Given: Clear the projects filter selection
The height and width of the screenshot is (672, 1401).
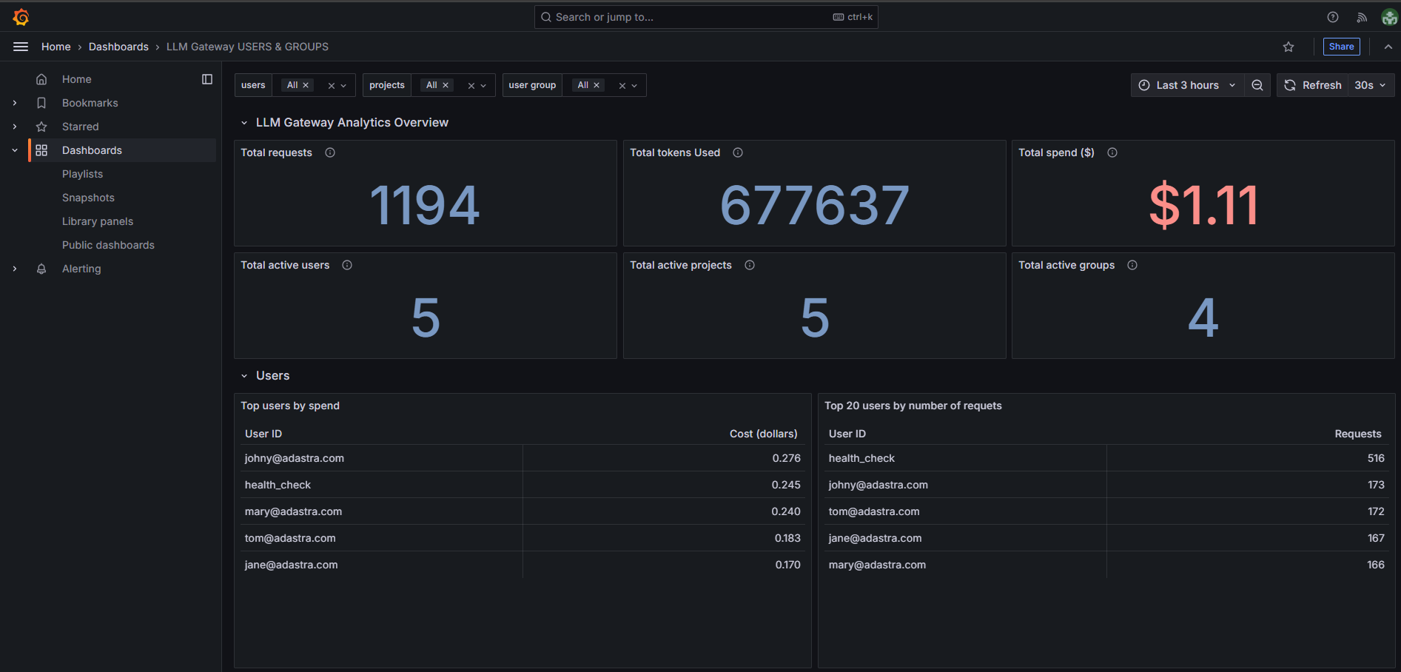Looking at the screenshot, I should coord(471,86).
